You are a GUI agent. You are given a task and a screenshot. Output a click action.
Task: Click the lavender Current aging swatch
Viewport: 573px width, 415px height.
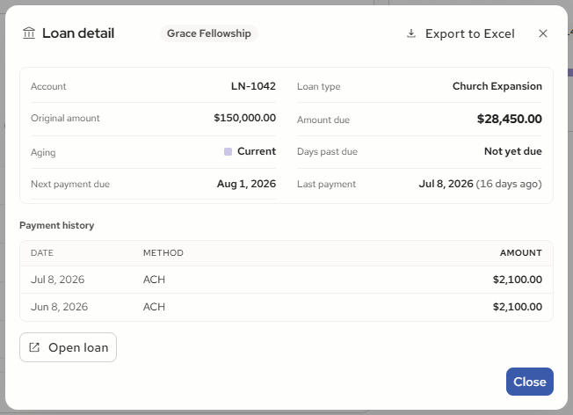point(228,151)
